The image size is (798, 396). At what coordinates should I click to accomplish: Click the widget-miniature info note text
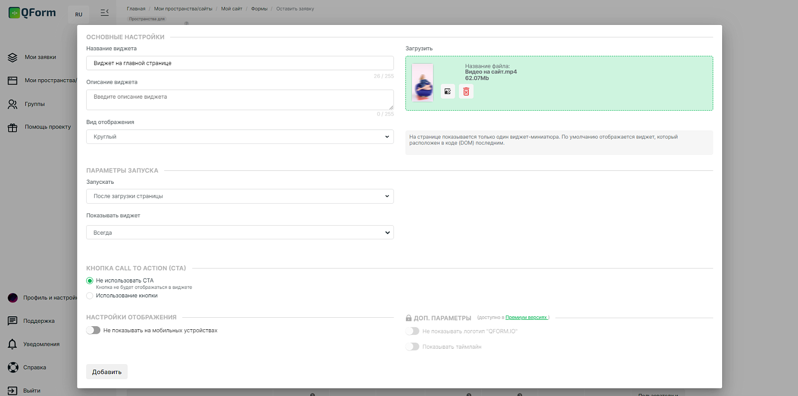pyautogui.click(x=544, y=140)
